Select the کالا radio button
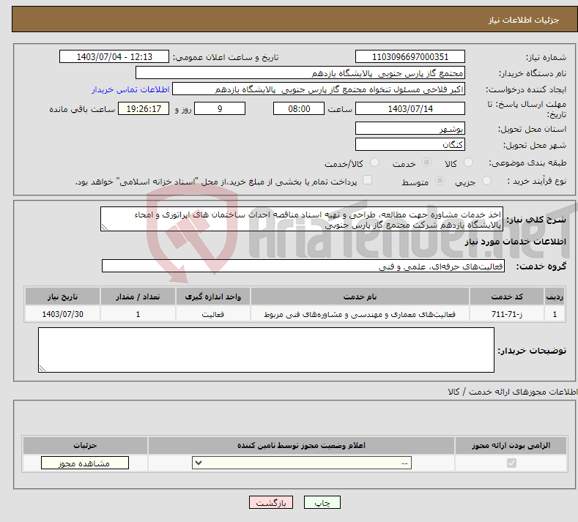578x522 pixels. [468, 163]
